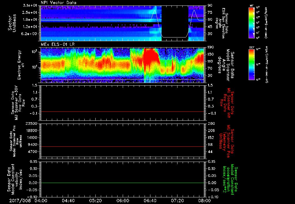Click the ESH Sun Elevation Angle label

click(x=224, y=23)
